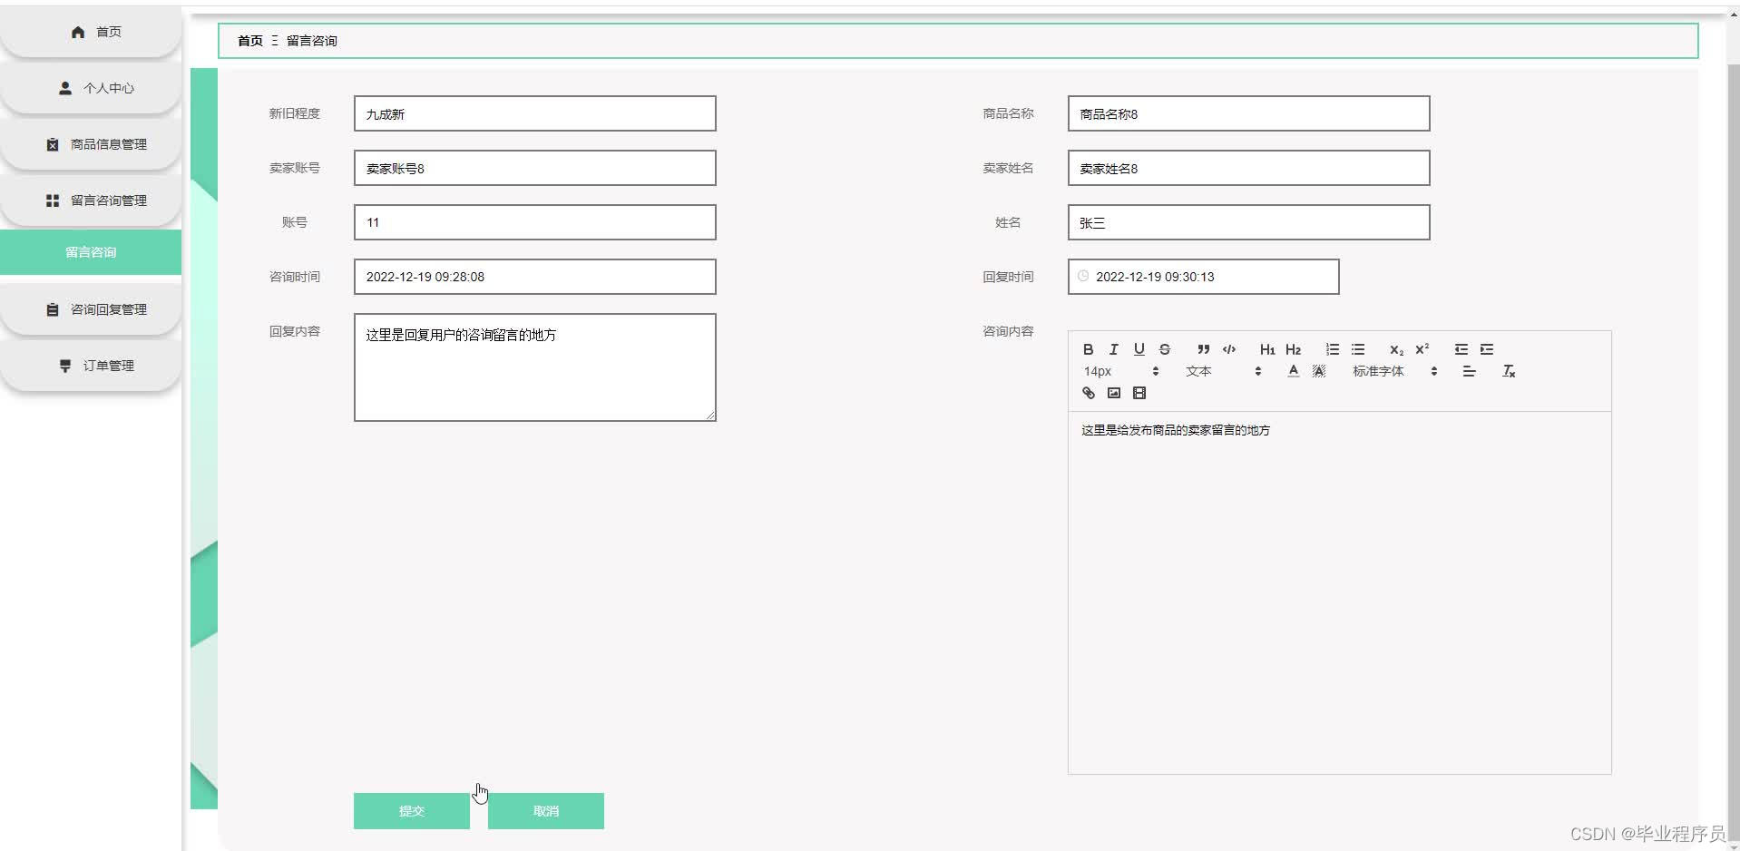This screenshot has width=1740, height=851.
Task: Insert a code block
Action: [x=1228, y=349]
